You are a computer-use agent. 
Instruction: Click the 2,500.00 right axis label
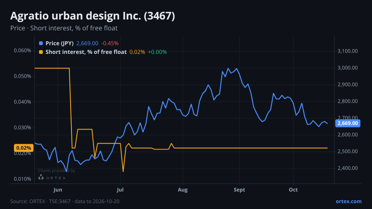(x=348, y=151)
